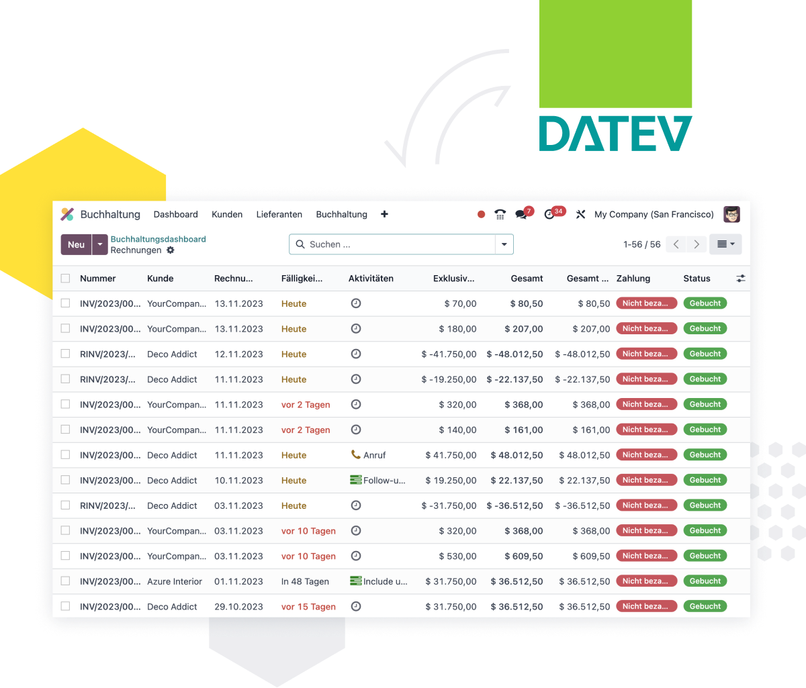Click the Buchhaltung app title beside the logo

coord(110,215)
